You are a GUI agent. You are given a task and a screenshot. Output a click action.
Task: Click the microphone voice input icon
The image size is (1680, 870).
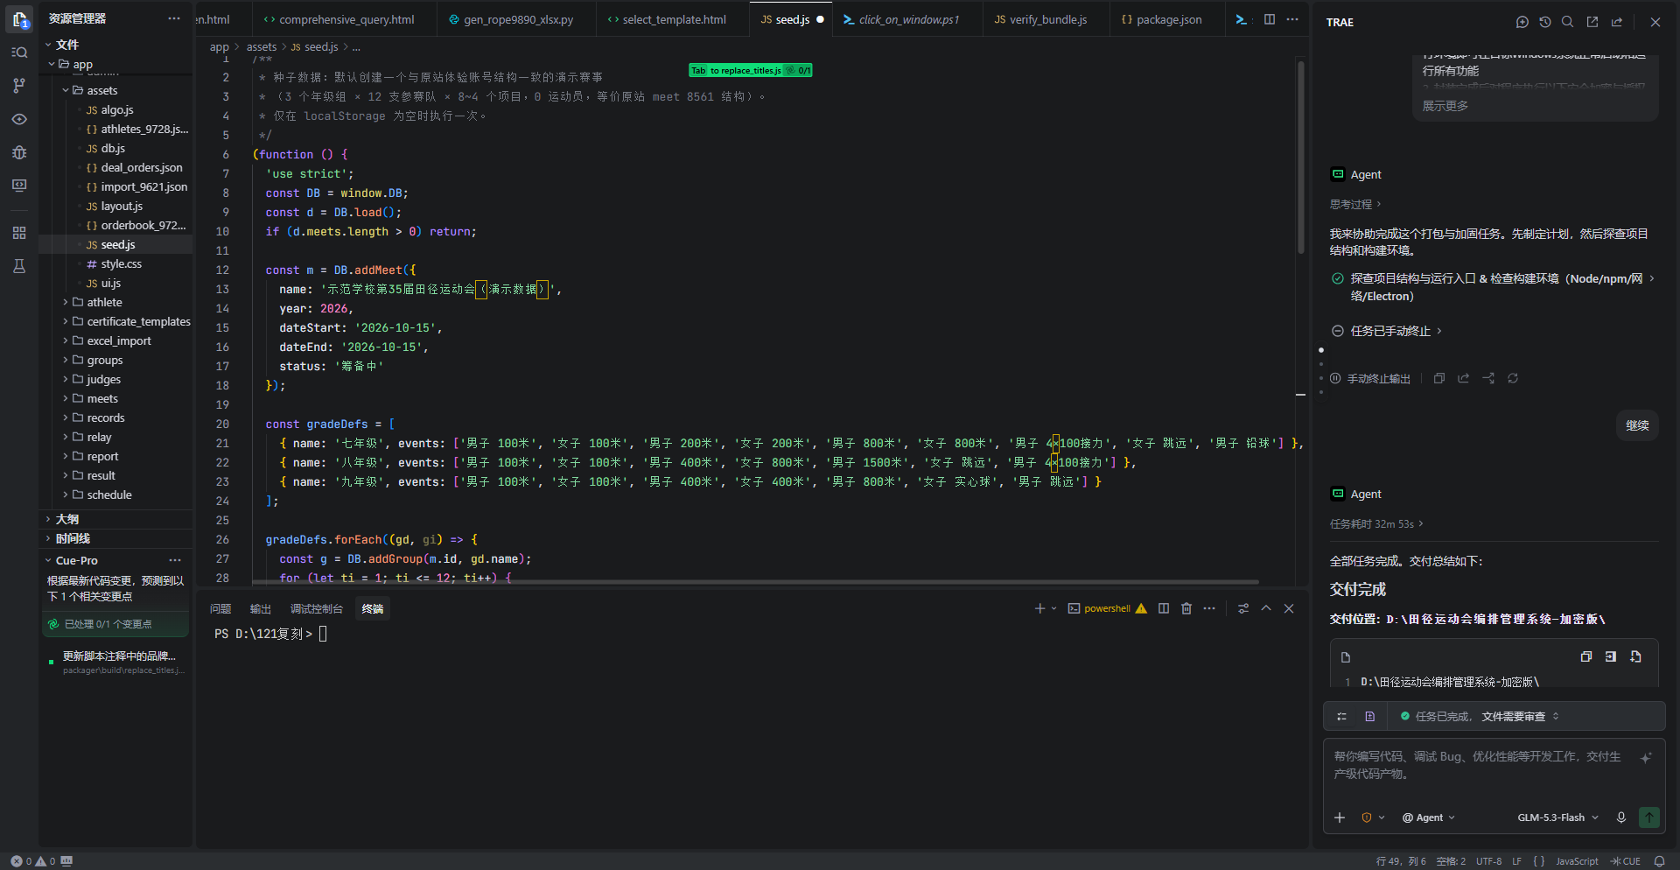click(x=1621, y=817)
